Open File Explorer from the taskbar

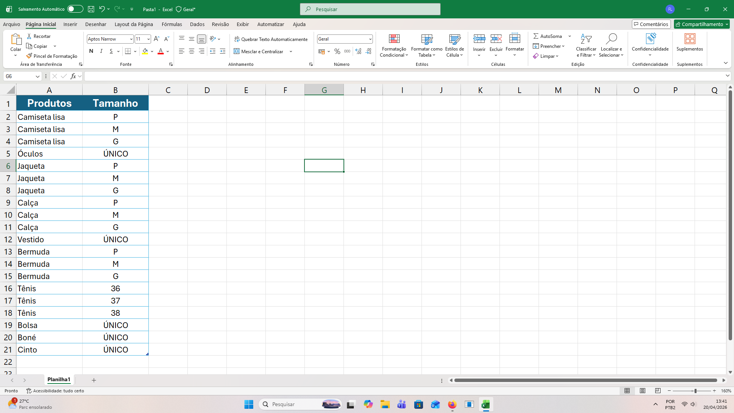pos(385,405)
